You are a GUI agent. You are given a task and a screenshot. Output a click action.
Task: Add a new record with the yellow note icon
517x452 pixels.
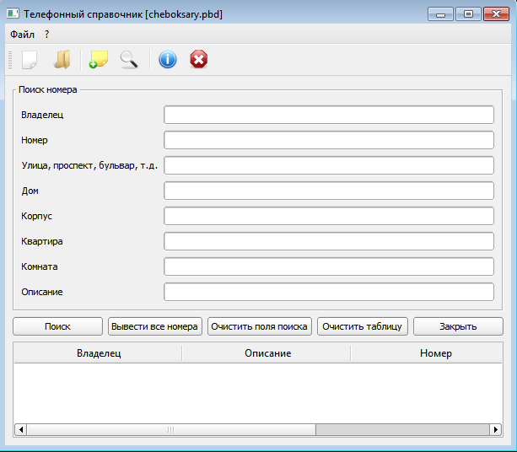coord(99,59)
